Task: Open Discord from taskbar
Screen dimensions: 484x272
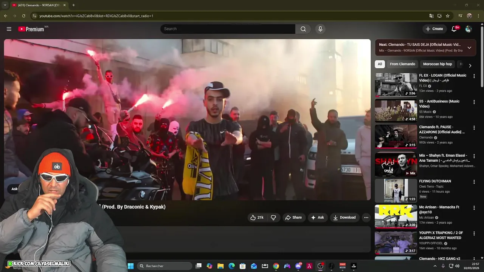Action: (298, 266)
